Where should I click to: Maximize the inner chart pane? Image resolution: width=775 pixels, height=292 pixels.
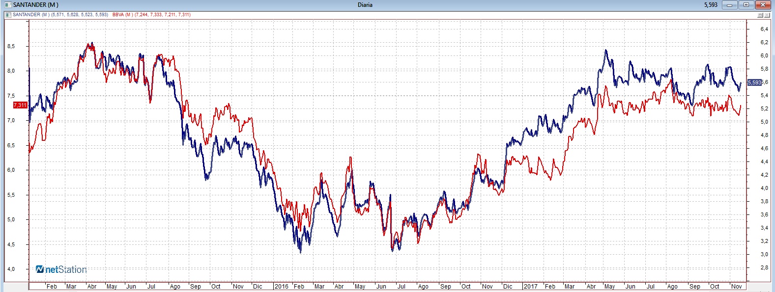(x=760, y=15)
